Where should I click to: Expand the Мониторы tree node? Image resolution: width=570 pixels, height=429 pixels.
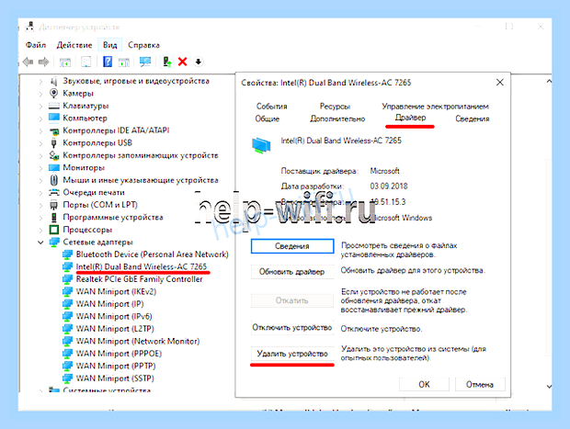pyautogui.click(x=40, y=168)
